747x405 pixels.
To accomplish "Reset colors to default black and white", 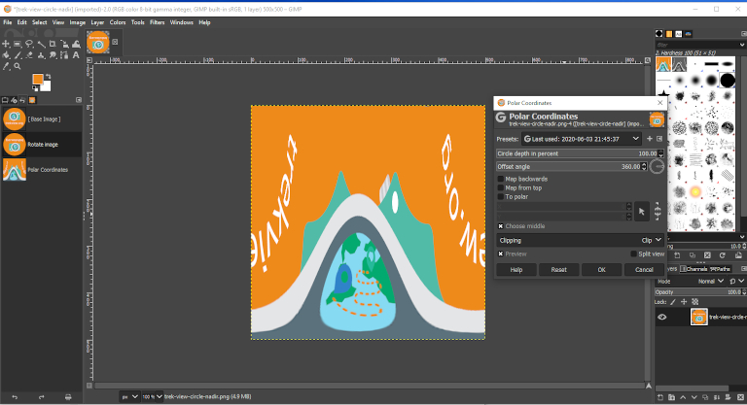I will 35,88.
